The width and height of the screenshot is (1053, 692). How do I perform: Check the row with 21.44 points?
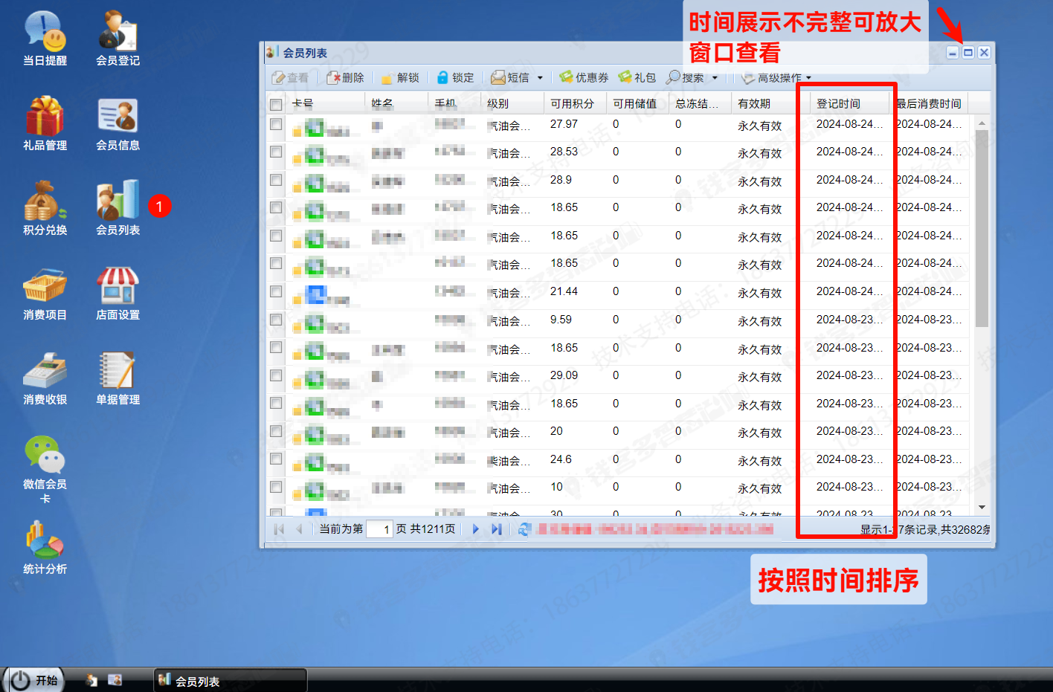pos(276,291)
